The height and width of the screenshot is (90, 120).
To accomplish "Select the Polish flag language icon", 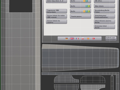I will point(83,38).
